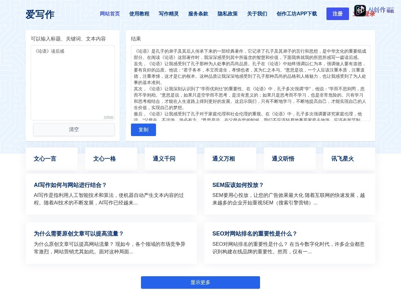
Task: Open the 使用教程 menu item
Action: 139,14
